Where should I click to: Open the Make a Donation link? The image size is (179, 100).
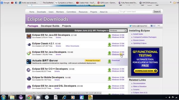coord(140,86)
